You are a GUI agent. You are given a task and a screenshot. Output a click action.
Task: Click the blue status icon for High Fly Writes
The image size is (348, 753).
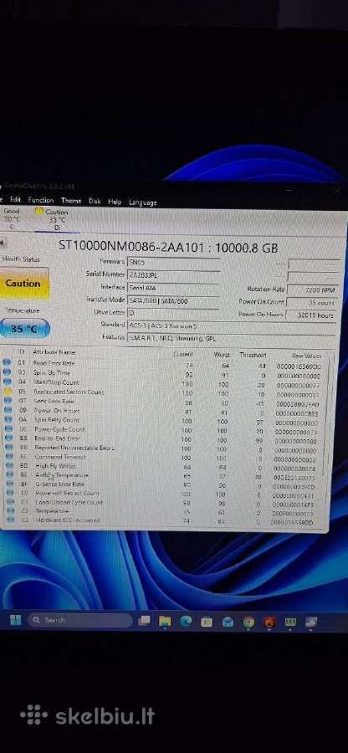pos(8,465)
